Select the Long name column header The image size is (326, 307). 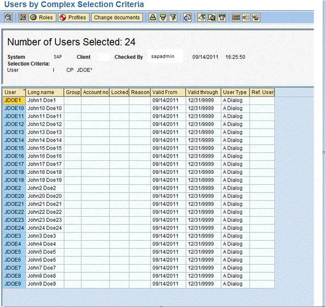point(45,92)
